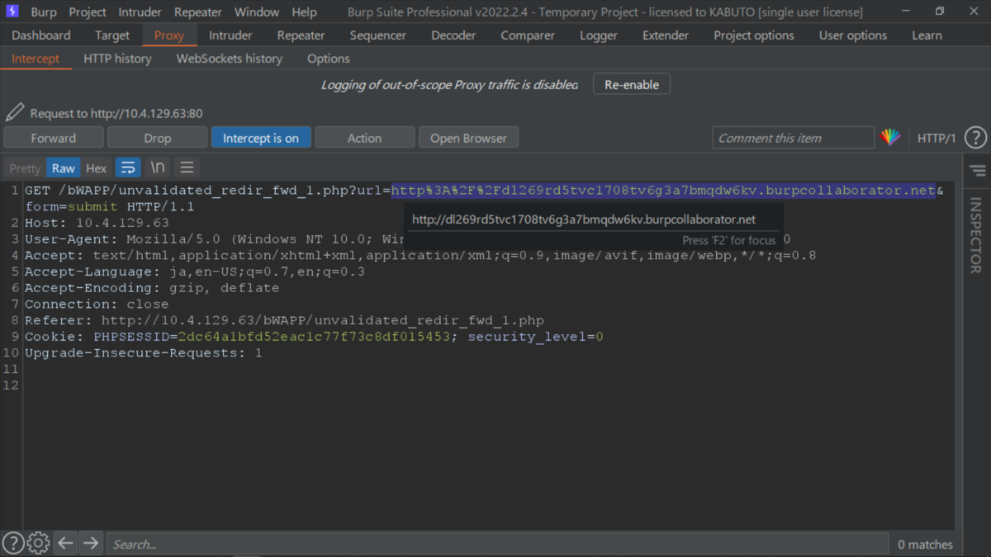Viewport: 991px width, 557px height.
Task: Switch to the Decoder tab
Action: point(453,35)
